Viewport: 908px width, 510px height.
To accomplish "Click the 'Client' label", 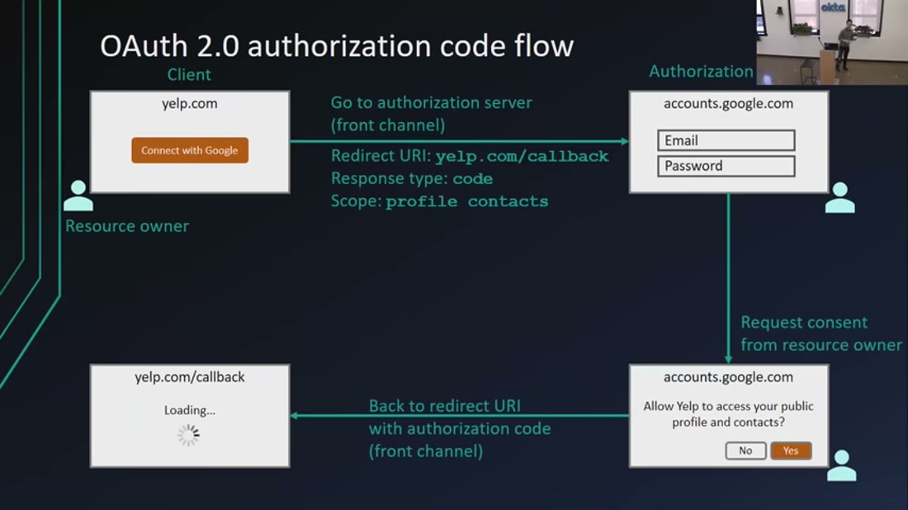I will click(189, 74).
